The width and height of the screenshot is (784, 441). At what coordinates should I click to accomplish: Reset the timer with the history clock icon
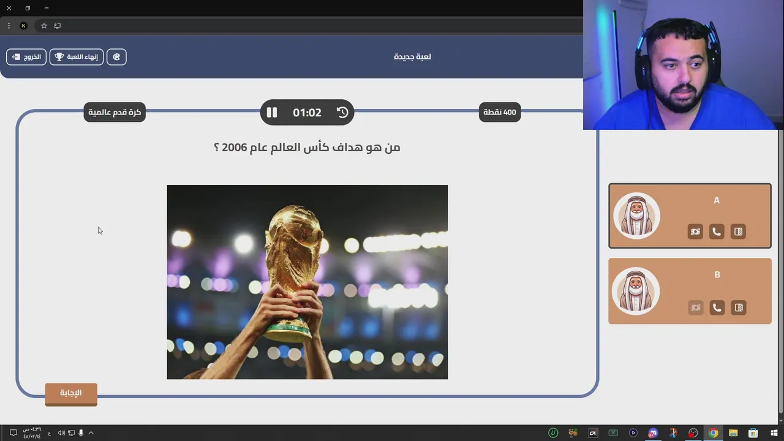[342, 113]
